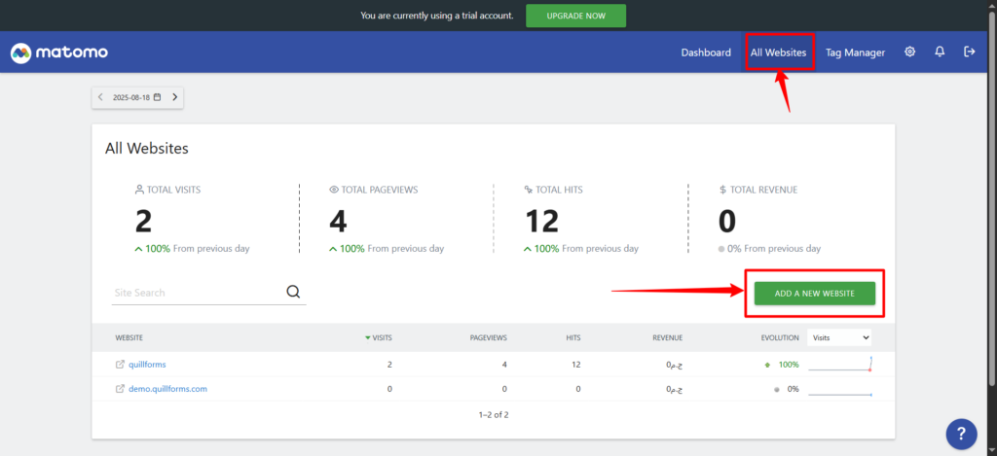The width and height of the screenshot is (997, 456).
Task: Click the Total Visits metric label
Action: click(x=167, y=190)
